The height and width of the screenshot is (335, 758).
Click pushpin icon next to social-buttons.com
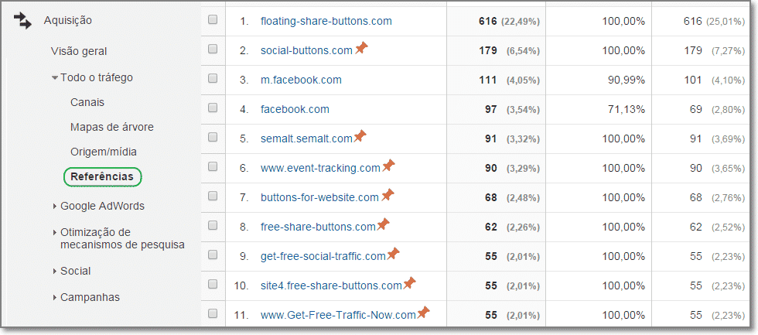point(361,48)
